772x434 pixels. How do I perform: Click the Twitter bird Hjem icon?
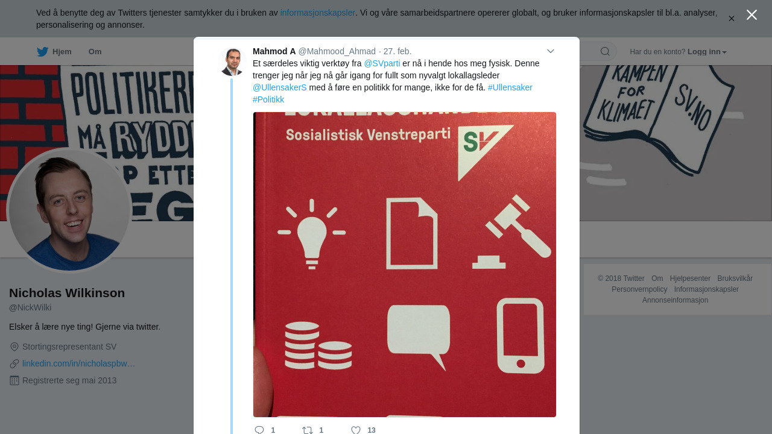(x=42, y=52)
